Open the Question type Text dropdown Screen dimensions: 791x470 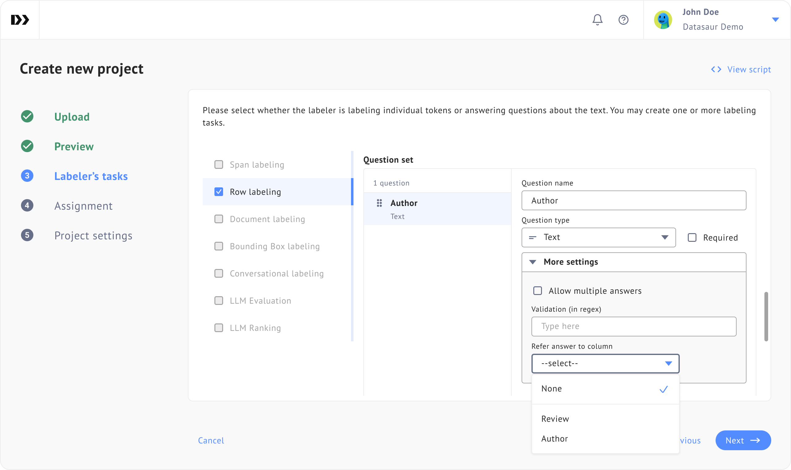[598, 237]
